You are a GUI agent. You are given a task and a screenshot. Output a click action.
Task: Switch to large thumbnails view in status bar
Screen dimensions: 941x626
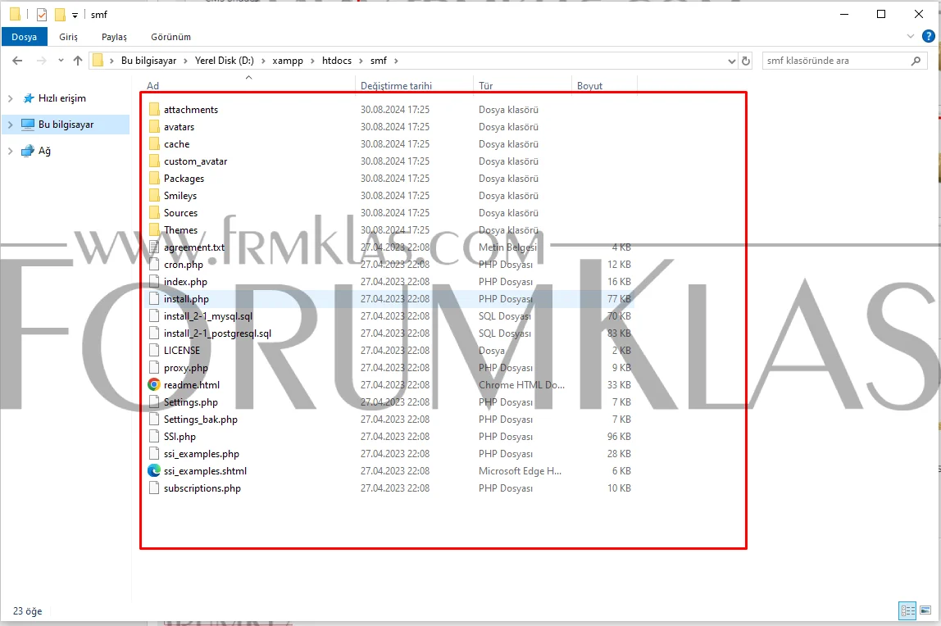pyautogui.click(x=926, y=610)
